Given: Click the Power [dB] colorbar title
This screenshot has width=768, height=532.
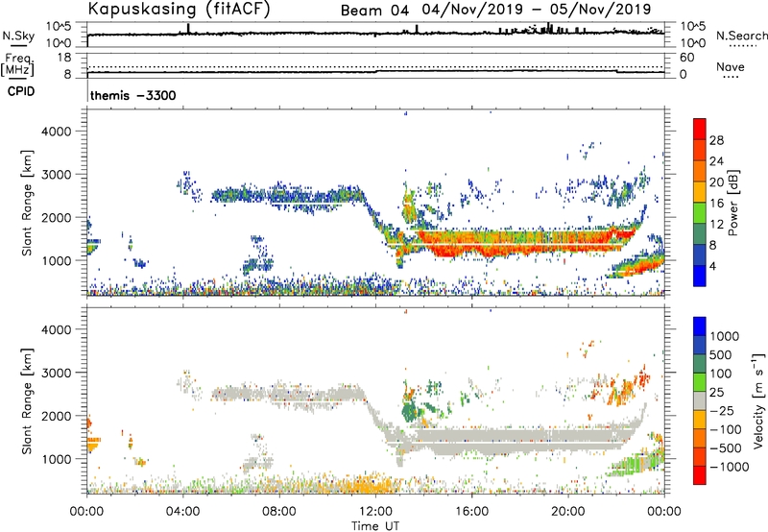Looking at the screenshot, I should click(732, 203).
